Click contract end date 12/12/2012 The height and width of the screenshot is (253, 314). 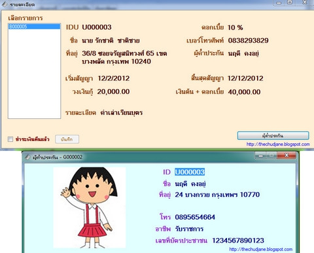click(x=245, y=78)
